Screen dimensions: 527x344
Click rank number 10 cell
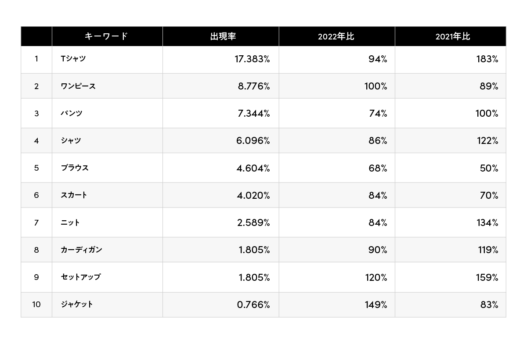(x=36, y=304)
